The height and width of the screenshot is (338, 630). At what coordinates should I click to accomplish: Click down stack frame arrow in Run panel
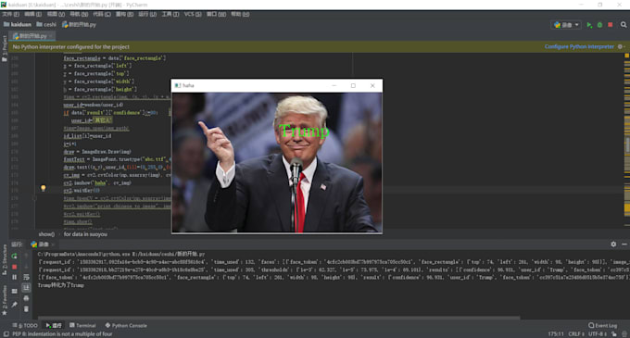tap(26, 267)
